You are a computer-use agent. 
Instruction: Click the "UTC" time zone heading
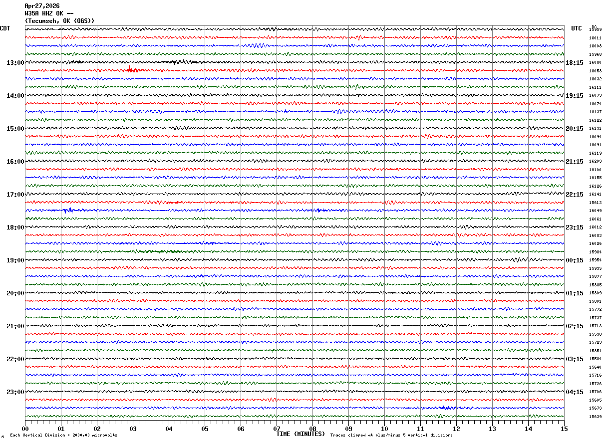[577, 28]
